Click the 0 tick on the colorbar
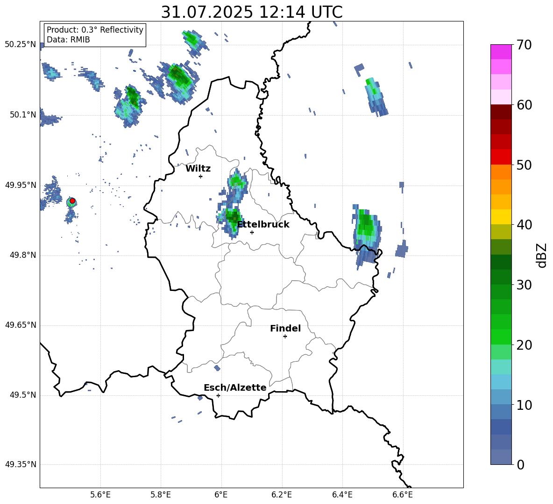Viewport: 553px width, 504px height. tap(521, 464)
